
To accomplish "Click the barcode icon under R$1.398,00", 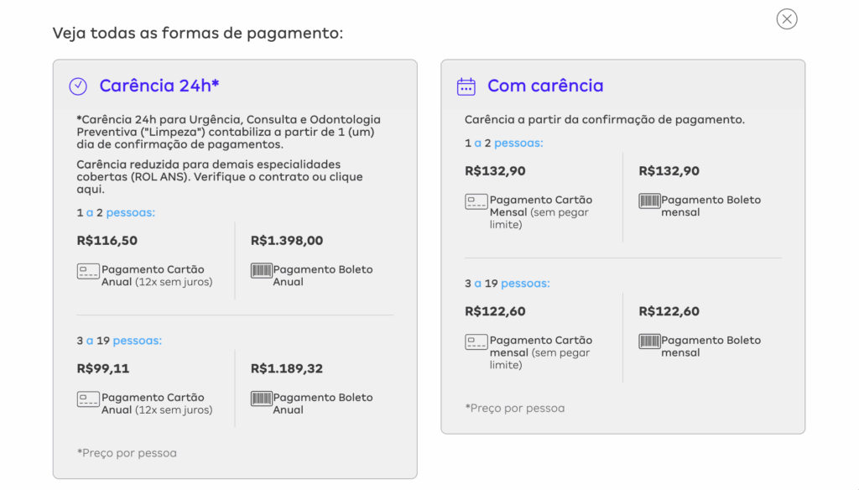I will point(262,270).
